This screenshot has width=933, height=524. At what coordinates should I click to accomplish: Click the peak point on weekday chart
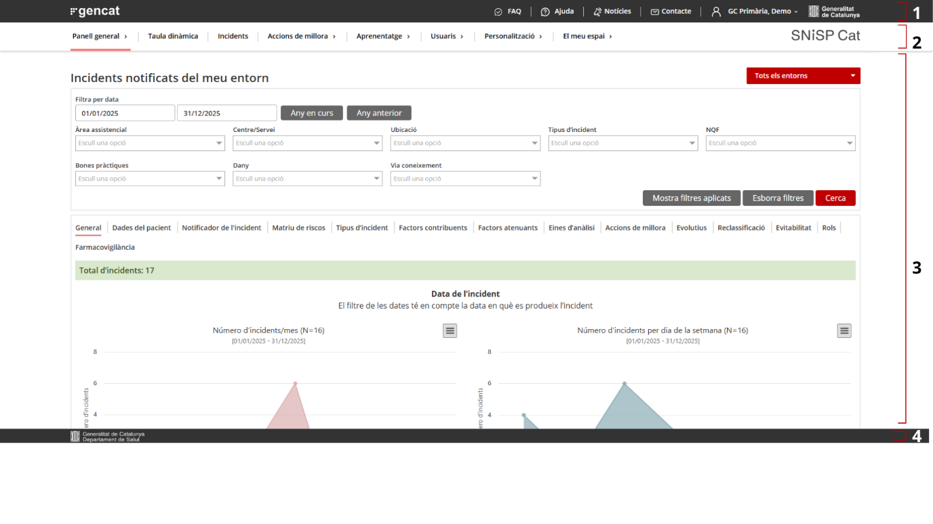click(x=624, y=383)
